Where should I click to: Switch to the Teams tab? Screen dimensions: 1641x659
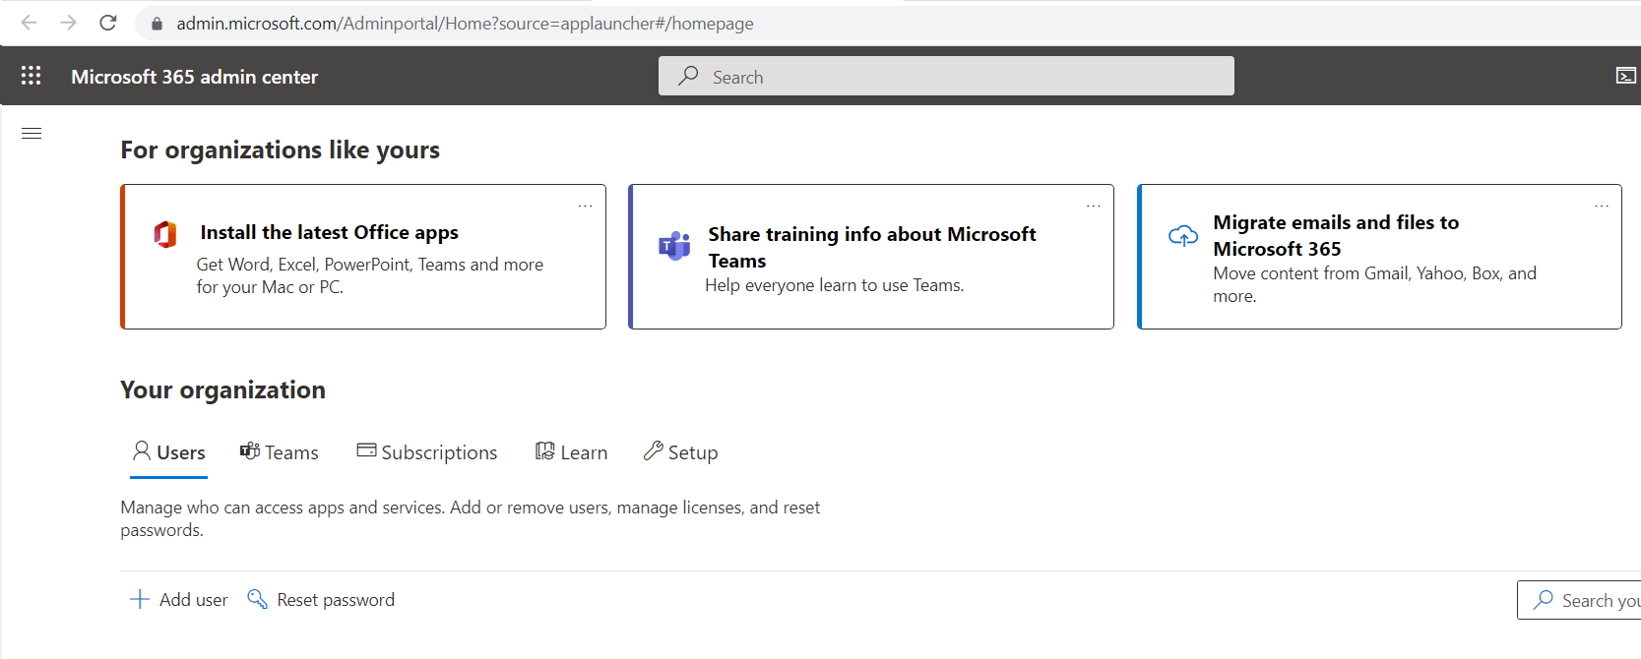coord(280,452)
